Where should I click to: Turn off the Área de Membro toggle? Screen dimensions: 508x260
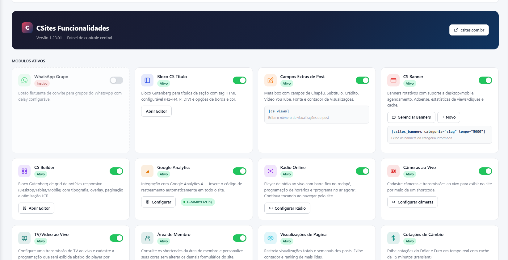[240, 238]
